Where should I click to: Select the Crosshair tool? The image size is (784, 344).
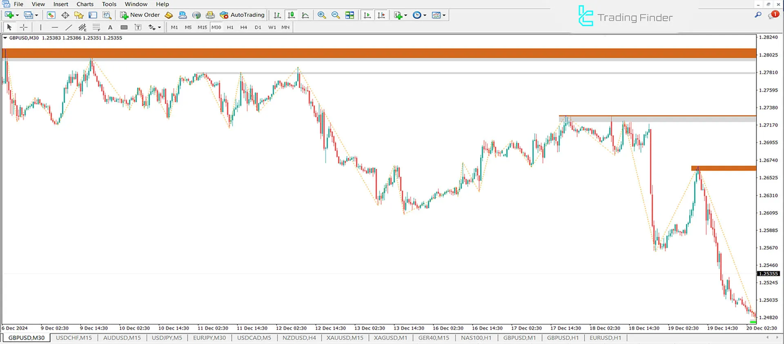[24, 27]
